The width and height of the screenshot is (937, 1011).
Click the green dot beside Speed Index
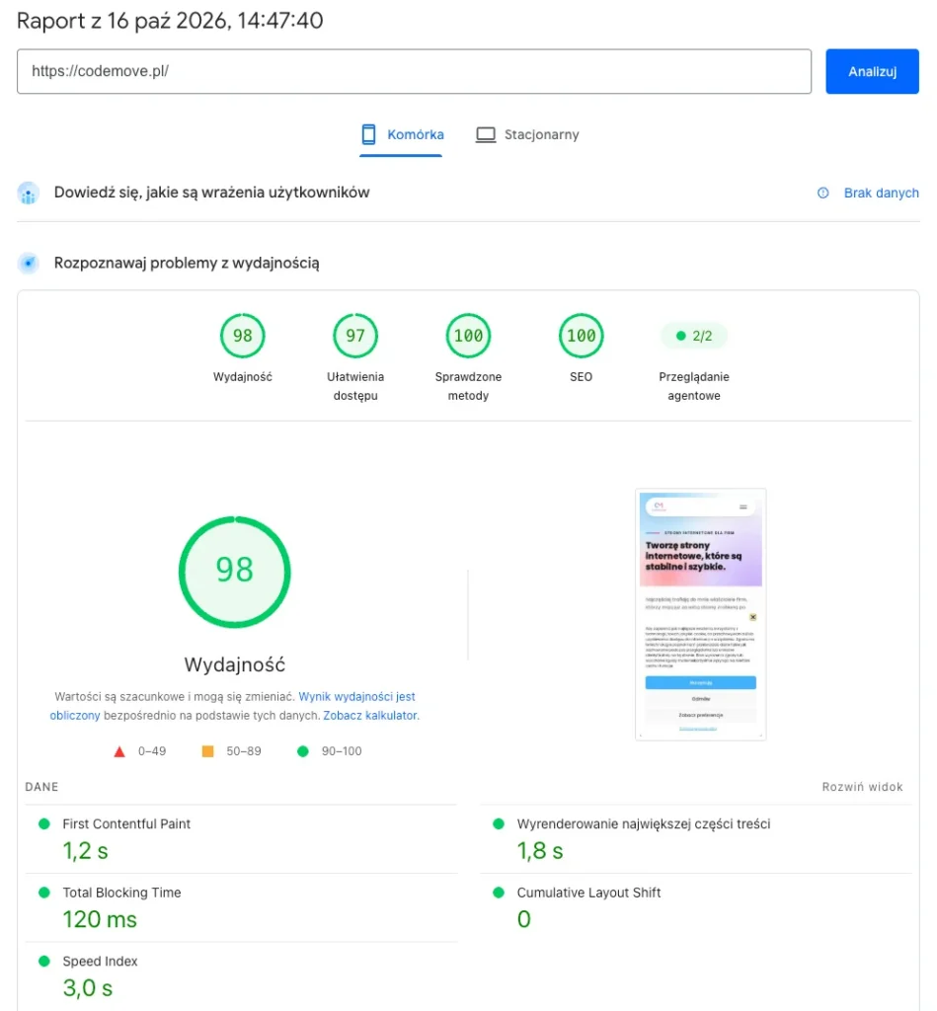point(43,961)
